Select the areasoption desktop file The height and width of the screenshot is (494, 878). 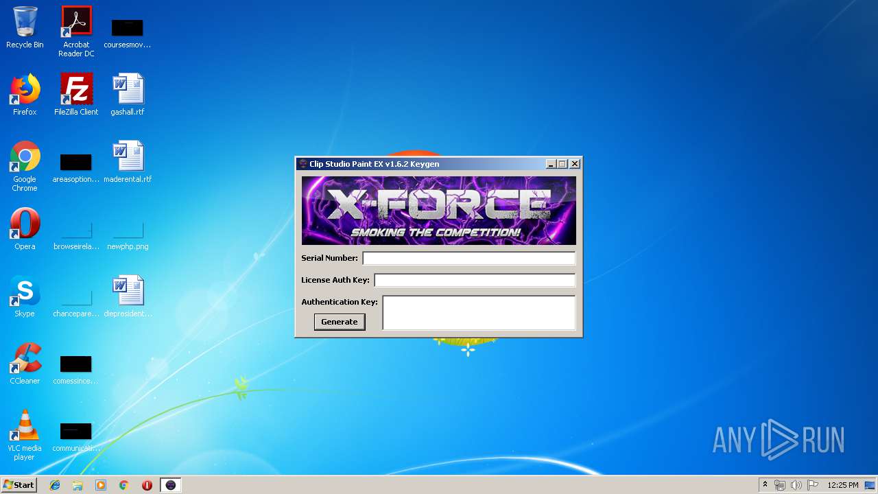(x=76, y=167)
